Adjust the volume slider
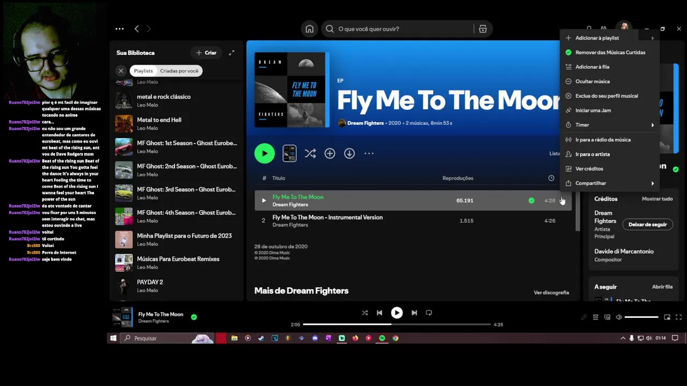 pyautogui.click(x=641, y=317)
